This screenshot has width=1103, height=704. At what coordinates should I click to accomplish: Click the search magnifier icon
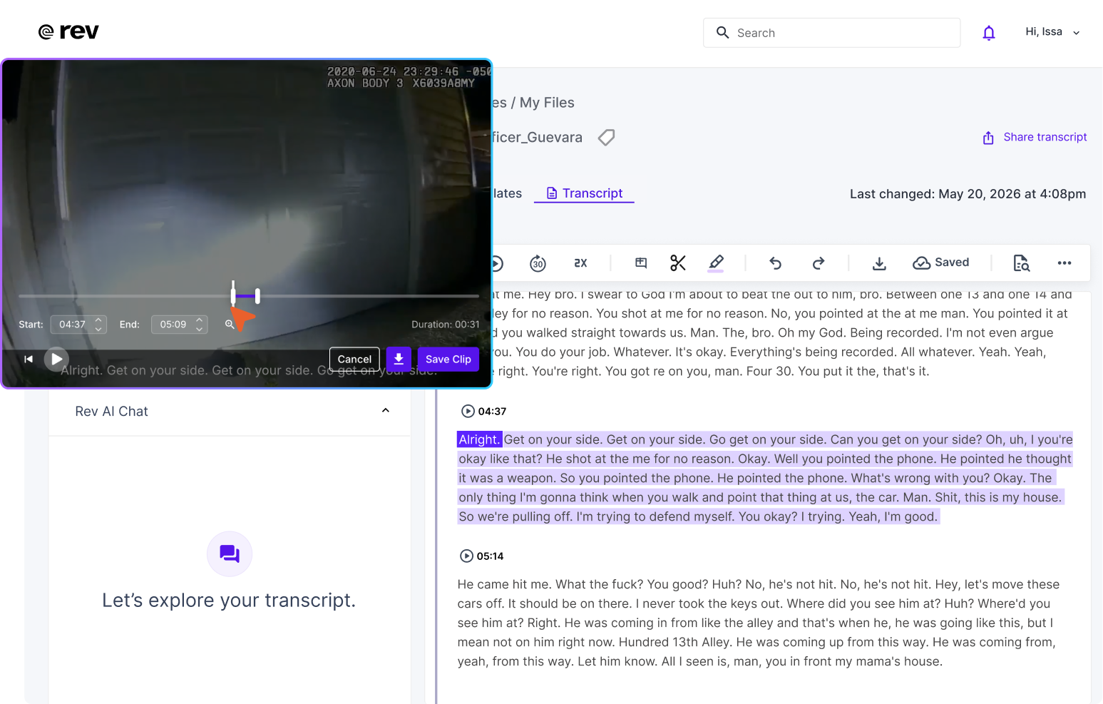pos(722,33)
